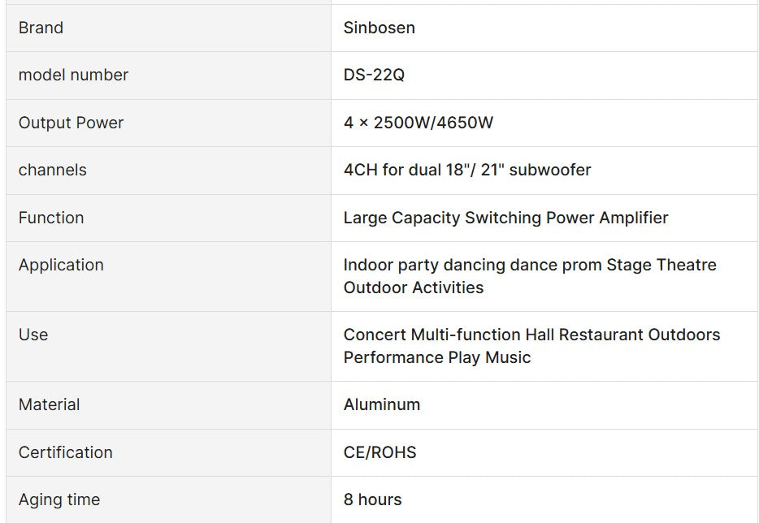
Task: Select the Concert Multi-function Hall text
Action: click(x=531, y=346)
